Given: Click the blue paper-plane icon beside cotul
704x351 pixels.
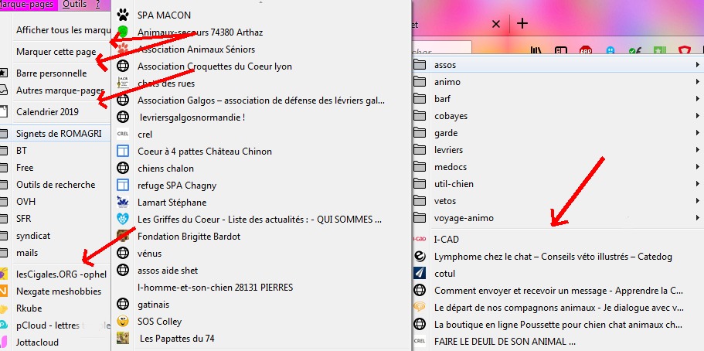Looking at the screenshot, I should coord(420,273).
